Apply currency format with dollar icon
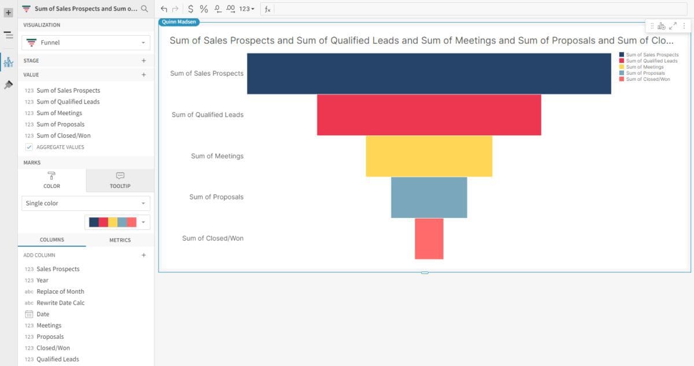The width and height of the screenshot is (694, 366). (x=191, y=9)
